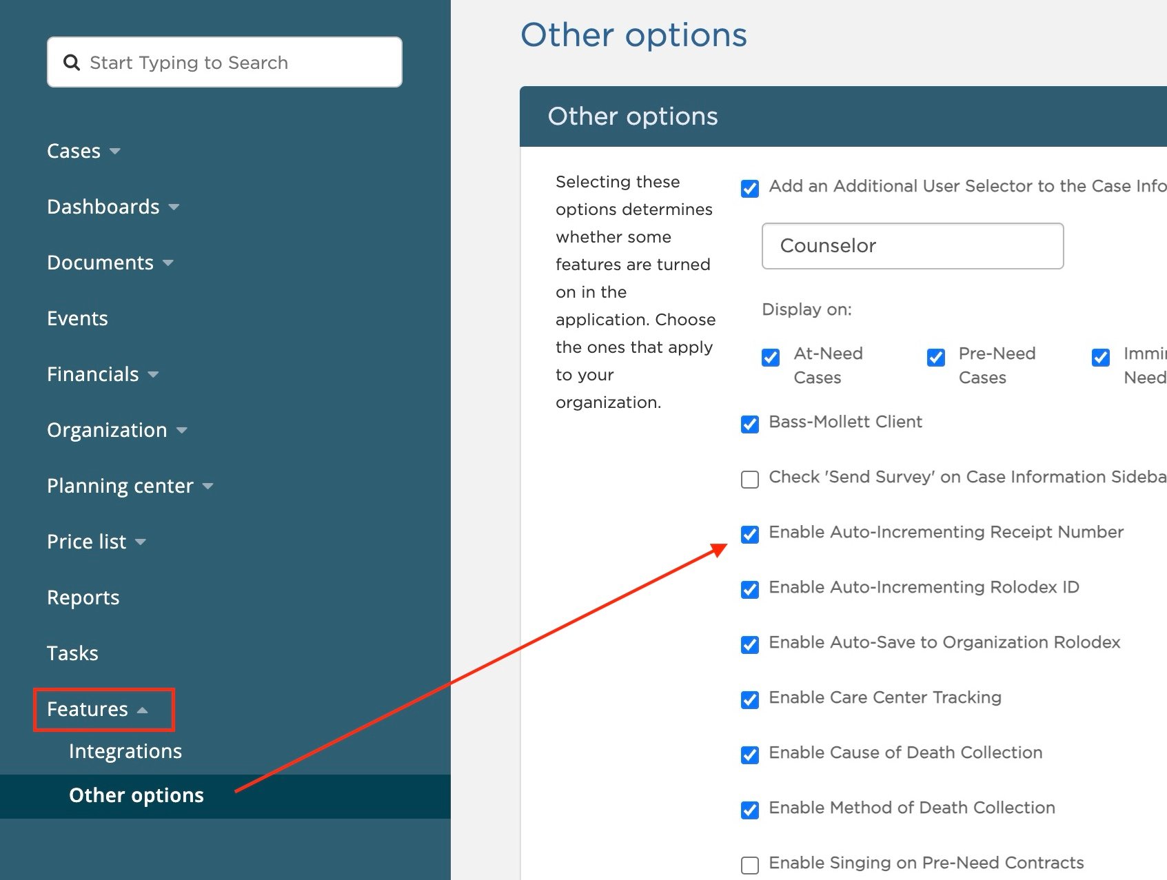Image resolution: width=1167 pixels, height=880 pixels.
Task: Expand the Financials caret
Action: coord(153,374)
